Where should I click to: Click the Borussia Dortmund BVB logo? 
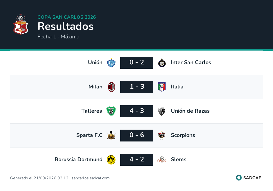[111, 160]
